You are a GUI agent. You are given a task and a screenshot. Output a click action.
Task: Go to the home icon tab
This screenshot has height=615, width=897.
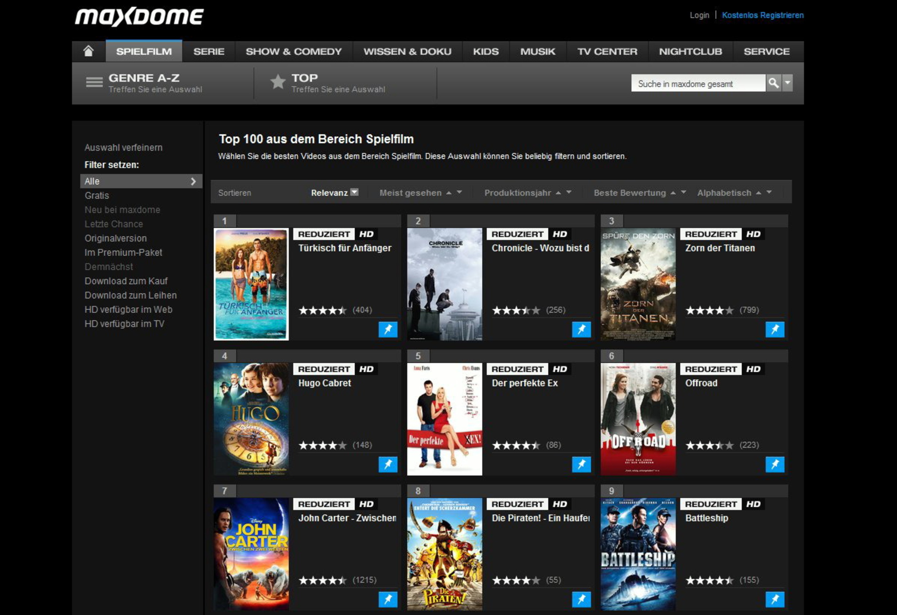click(x=88, y=51)
